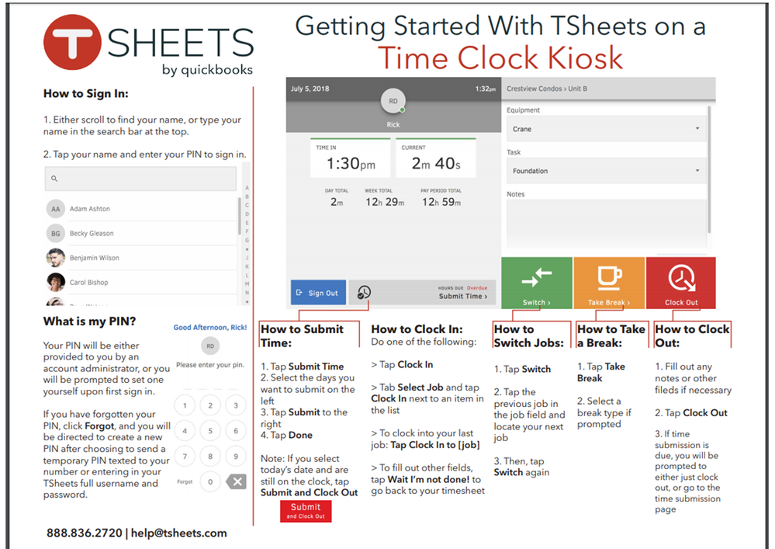Tap PIN keypad digit 0
Image resolution: width=775 pixels, height=549 pixels.
[x=210, y=481]
